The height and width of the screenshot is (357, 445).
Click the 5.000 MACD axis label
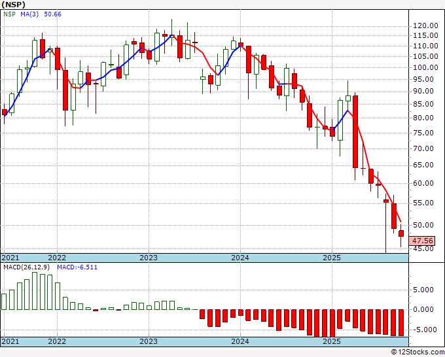[x=423, y=290]
